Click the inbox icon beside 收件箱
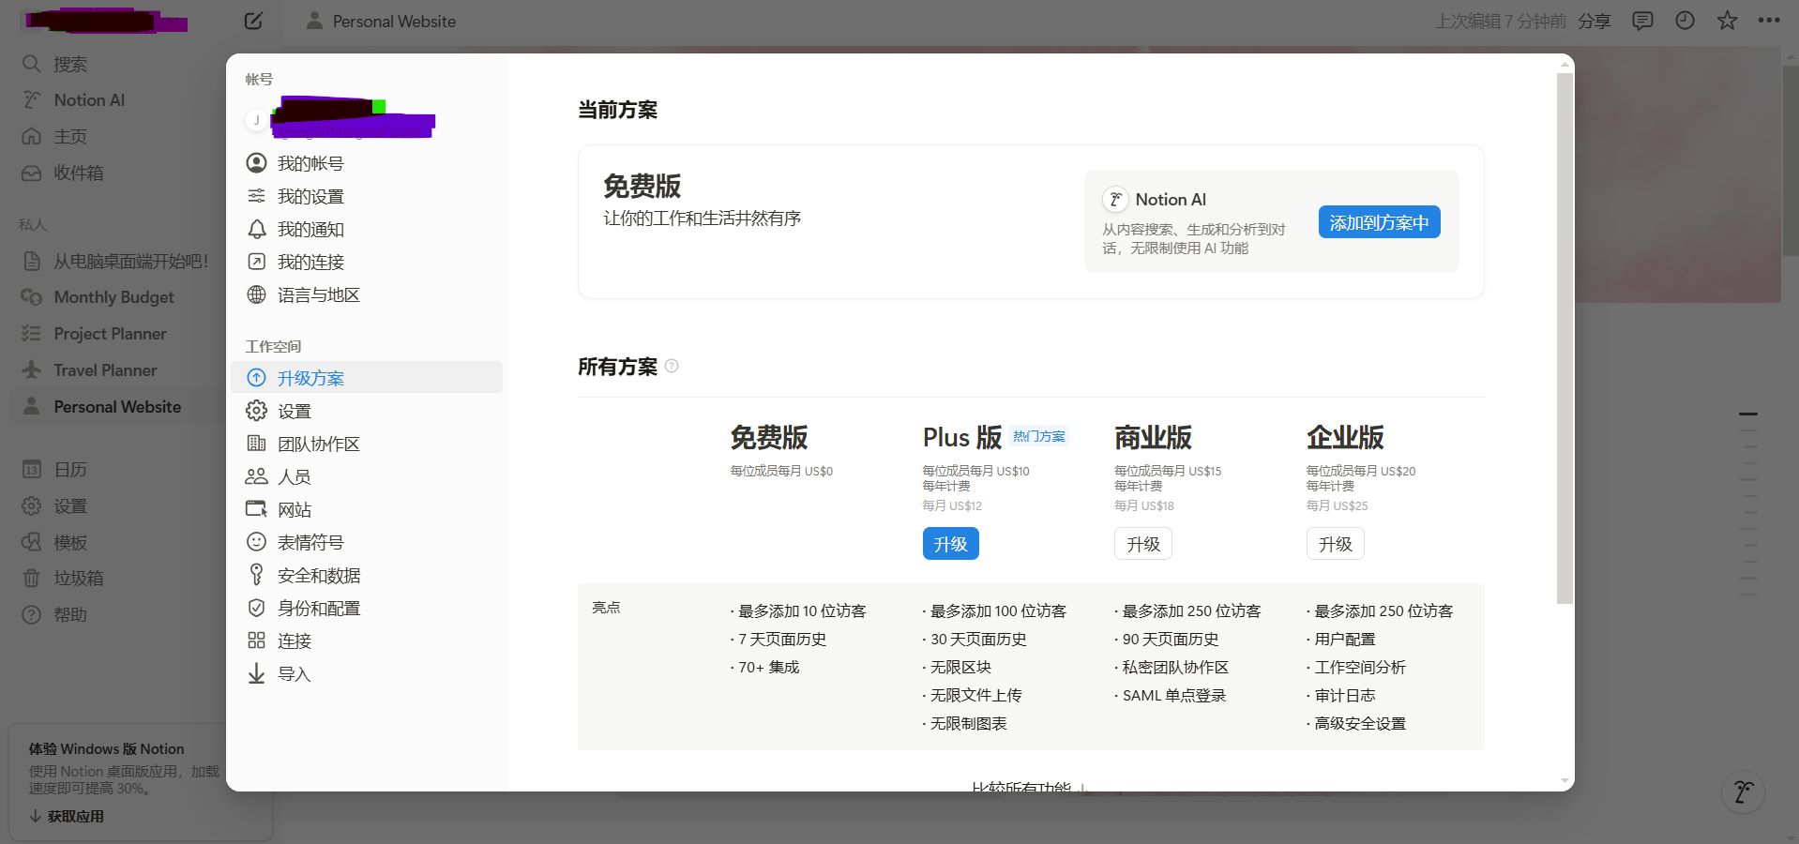This screenshot has width=1799, height=844. pyautogui.click(x=31, y=173)
